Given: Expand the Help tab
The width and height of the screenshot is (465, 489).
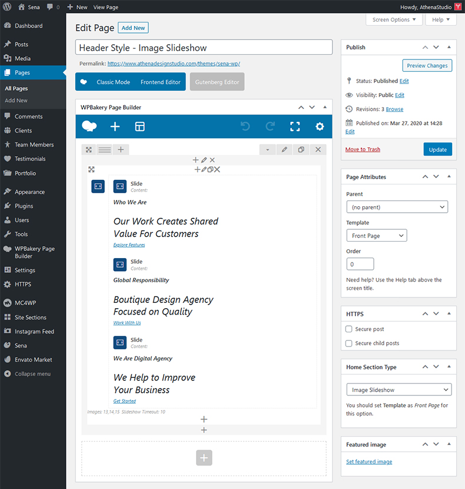Looking at the screenshot, I should pyautogui.click(x=441, y=19).
